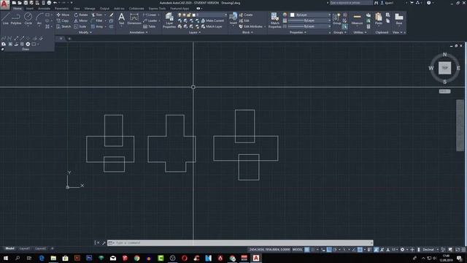Select the Polyline tool
The width and height of the screenshot is (467, 263).
(16, 18)
